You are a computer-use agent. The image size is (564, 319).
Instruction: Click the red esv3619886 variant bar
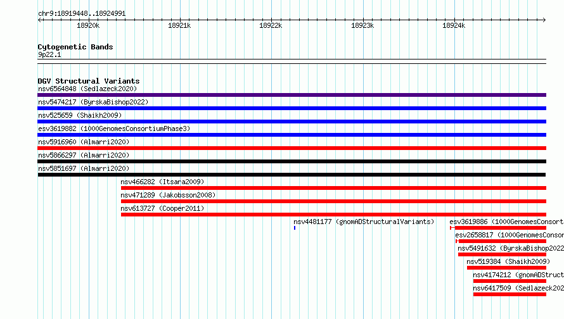(x=498, y=228)
